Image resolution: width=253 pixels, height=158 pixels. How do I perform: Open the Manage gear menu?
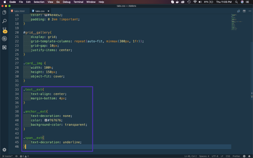click(x=4, y=150)
